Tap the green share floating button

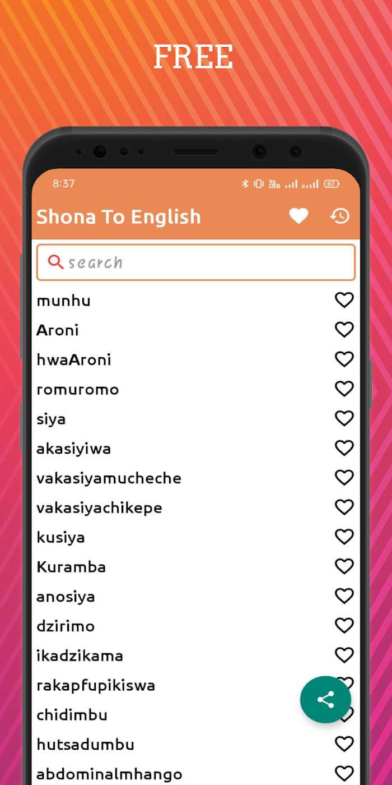coord(325,699)
